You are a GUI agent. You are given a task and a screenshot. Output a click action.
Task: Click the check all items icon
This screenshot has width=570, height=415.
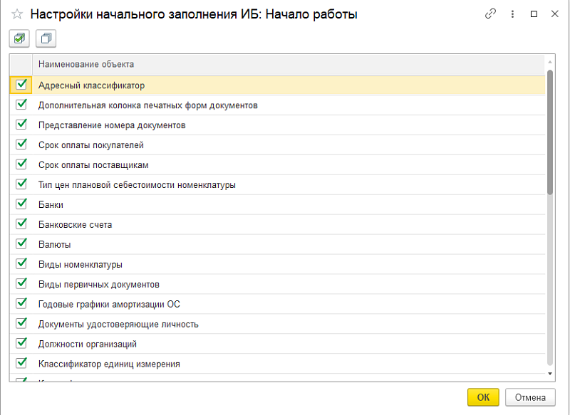[x=18, y=38]
